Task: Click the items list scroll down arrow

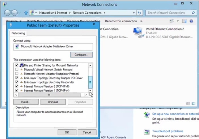Action: pos(90,90)
